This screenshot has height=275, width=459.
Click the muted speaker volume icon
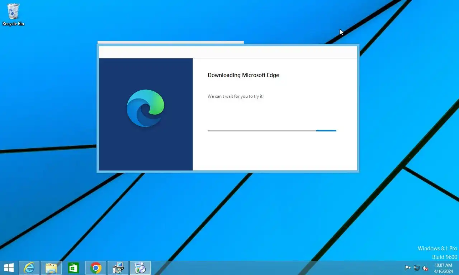(425, 268)
